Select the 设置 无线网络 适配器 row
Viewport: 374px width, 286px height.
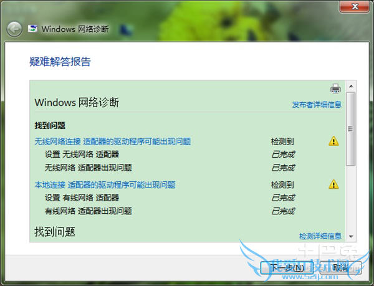coord(82,155)
